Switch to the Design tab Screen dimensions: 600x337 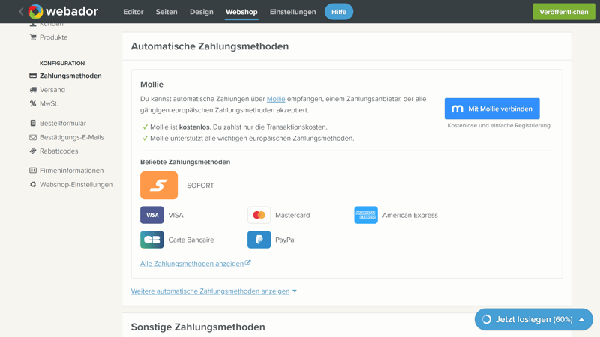point(201,12)
